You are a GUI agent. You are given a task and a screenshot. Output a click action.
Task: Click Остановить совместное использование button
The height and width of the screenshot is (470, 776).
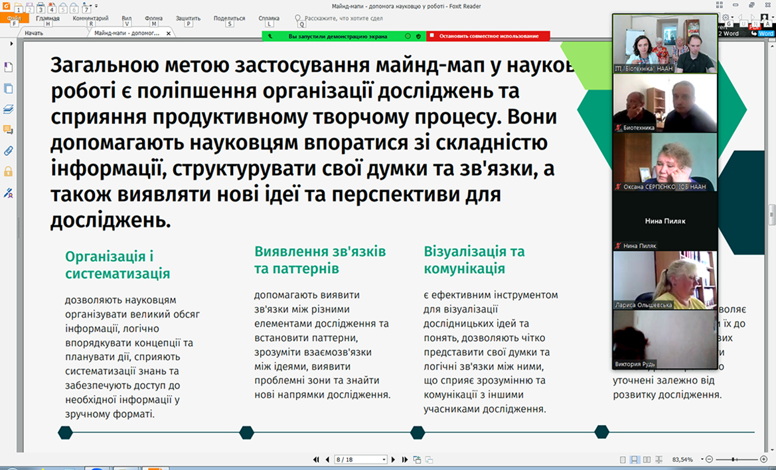pos(488,36)
